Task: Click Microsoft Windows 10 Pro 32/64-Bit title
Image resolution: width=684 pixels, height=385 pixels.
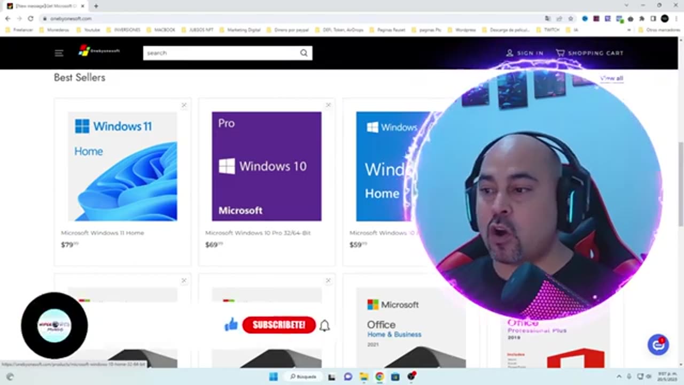Action: click(x=258, y=233)
